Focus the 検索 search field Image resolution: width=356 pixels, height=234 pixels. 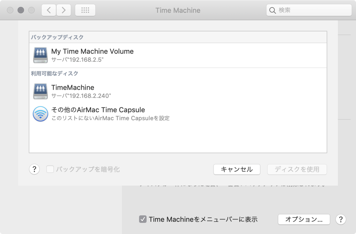point(309,10)
